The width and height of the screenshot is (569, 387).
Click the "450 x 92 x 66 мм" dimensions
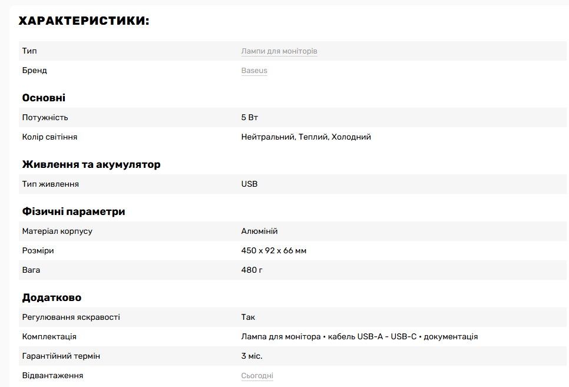pos(273,250)
